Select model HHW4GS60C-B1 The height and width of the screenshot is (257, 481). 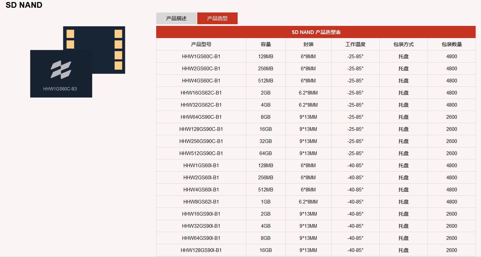201,81
